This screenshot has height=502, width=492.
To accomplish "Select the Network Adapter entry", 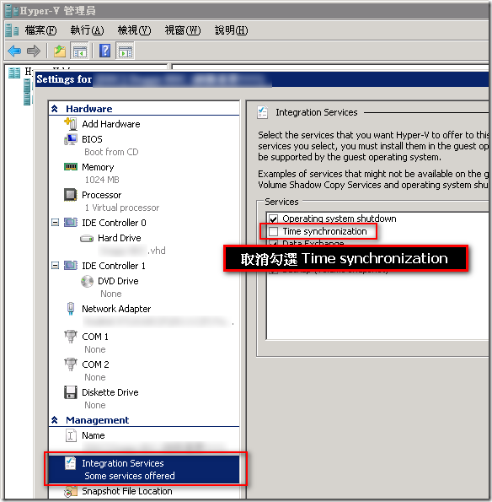I will (x=116, y=309).
